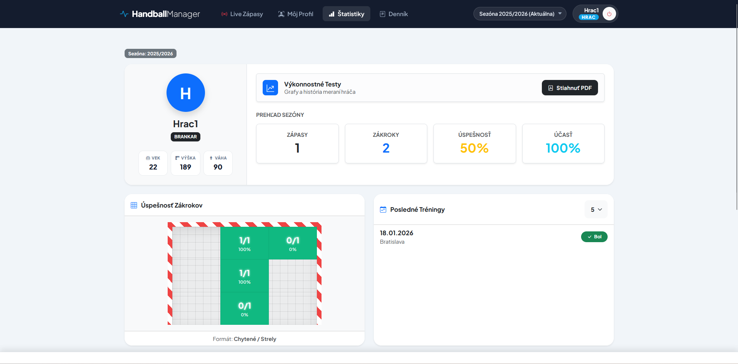This screenshot has width=738, height=364.
Task: Select the top-center goal zone 1/1
Action: [x=244, y=243]
